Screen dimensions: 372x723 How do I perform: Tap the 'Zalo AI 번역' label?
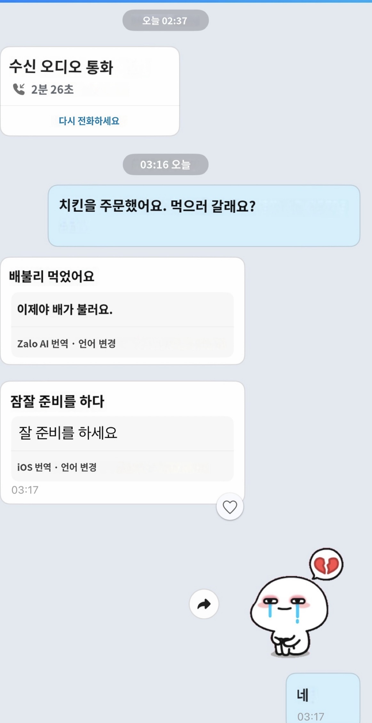43,344
